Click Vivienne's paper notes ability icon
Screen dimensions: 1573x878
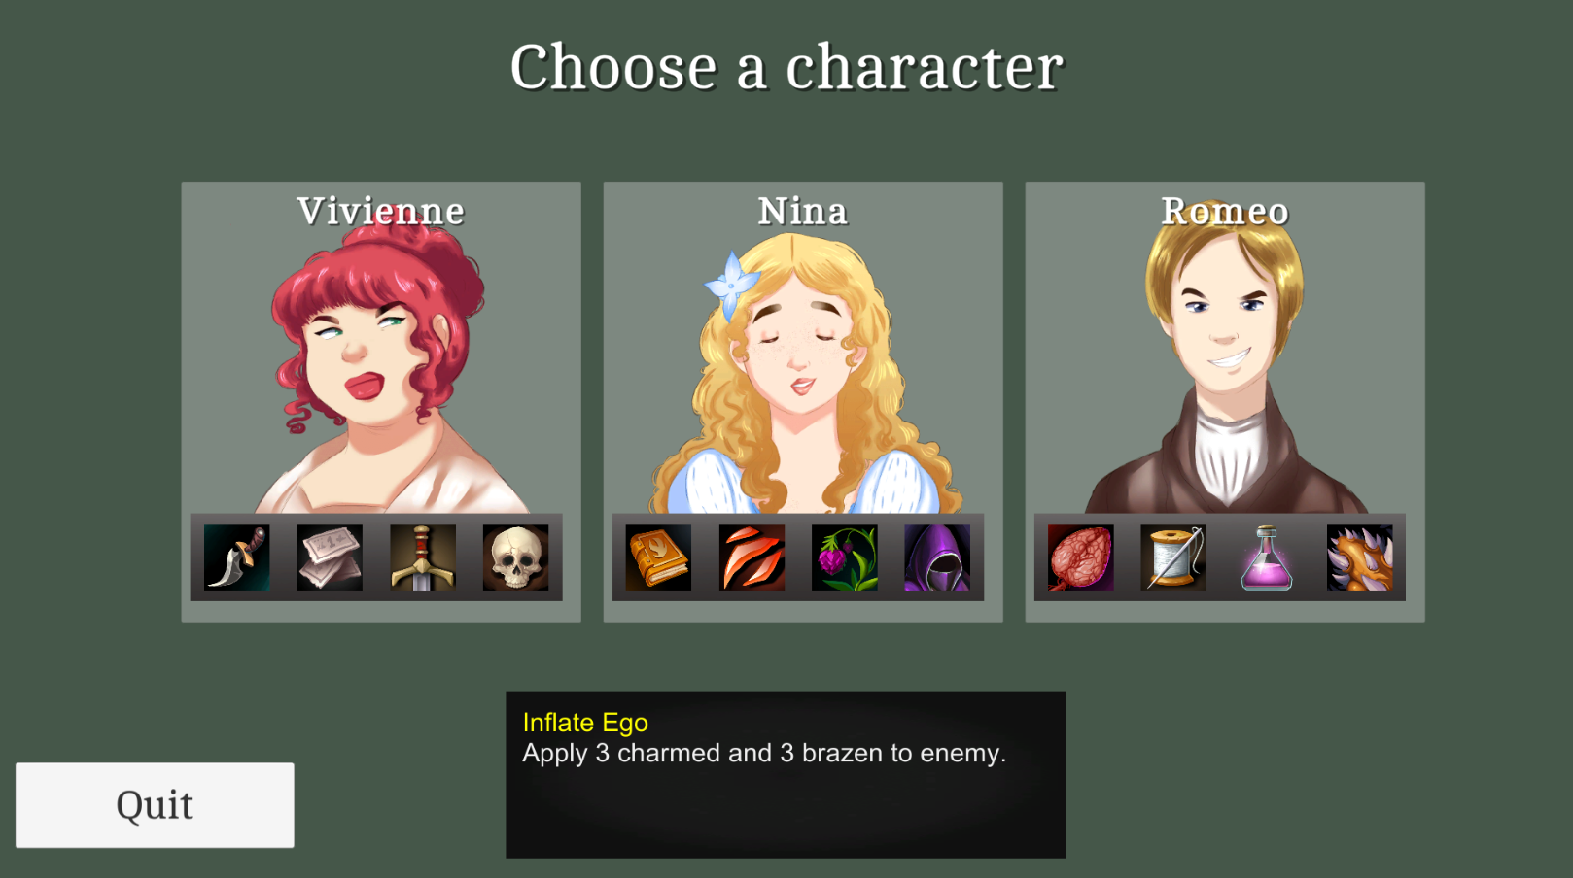330,557
